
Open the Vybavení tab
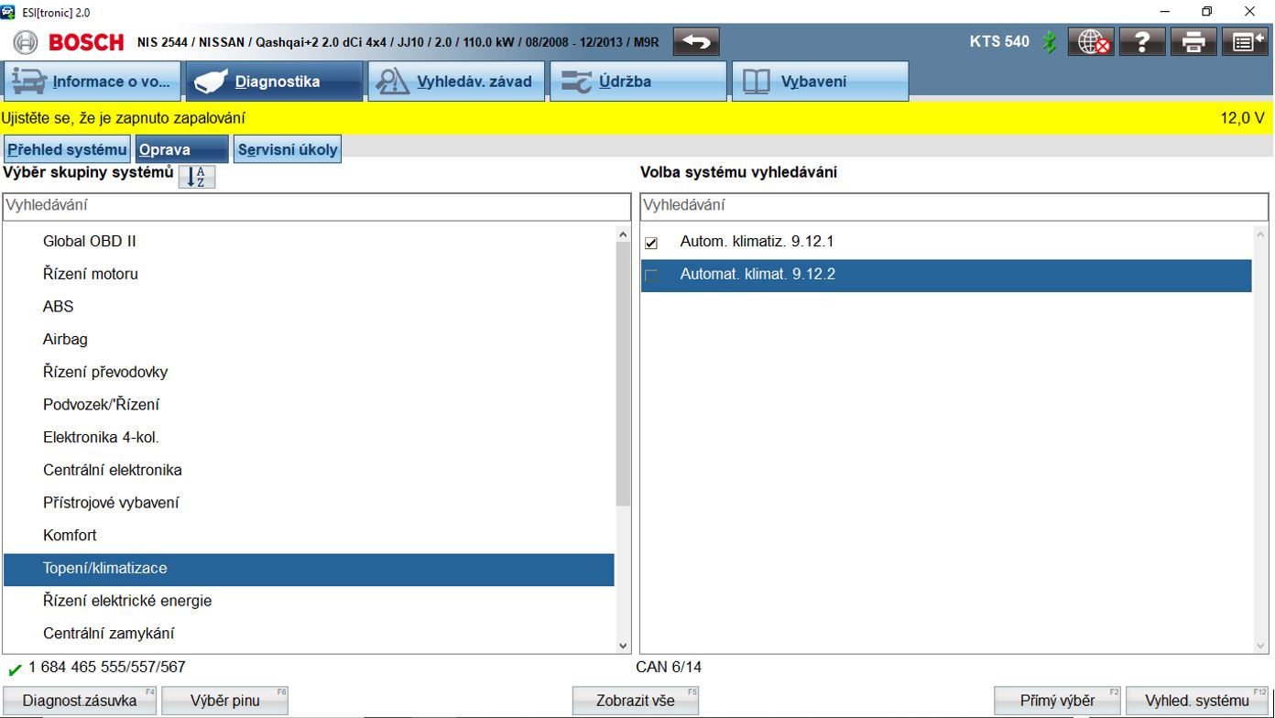(820, 82)
